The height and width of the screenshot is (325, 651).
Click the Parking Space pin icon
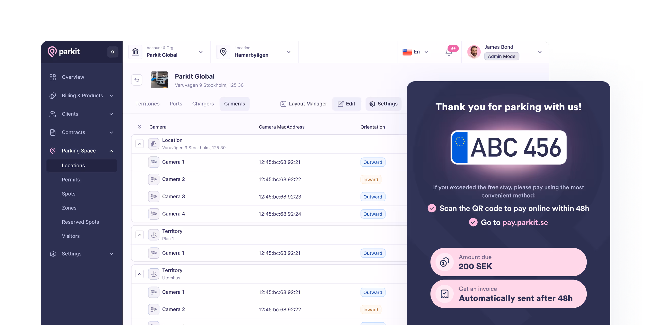tap(53, 151)
